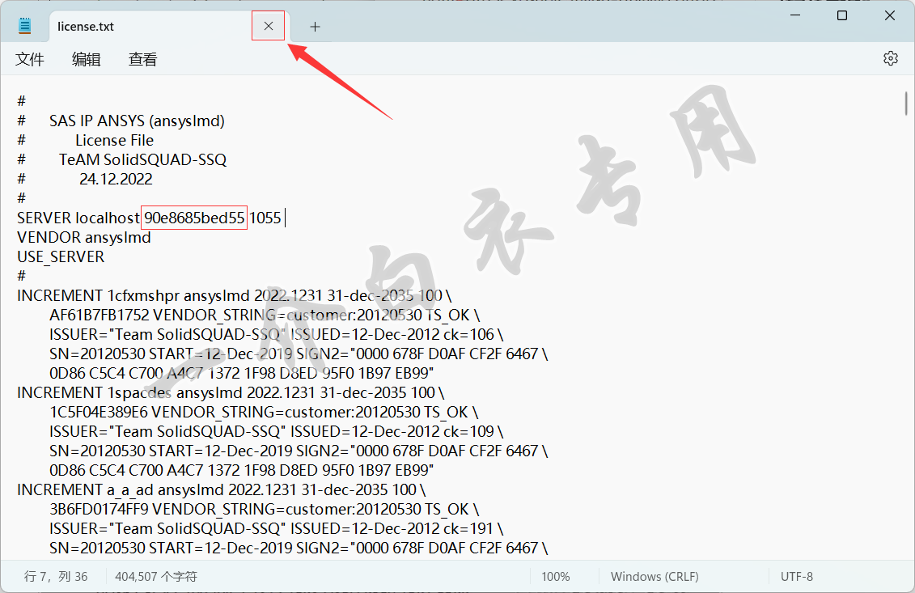Close the Notepad window
Image resolution: width=915 pixels, height=593 pixels.
pos(889,15)
